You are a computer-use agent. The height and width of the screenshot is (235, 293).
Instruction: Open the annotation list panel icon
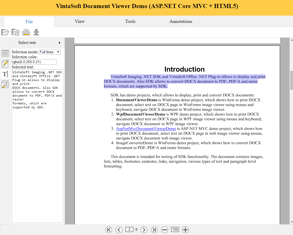(5, 64)
